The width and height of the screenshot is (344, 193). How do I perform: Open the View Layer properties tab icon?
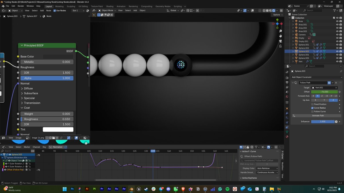click(x=287, y=87)
